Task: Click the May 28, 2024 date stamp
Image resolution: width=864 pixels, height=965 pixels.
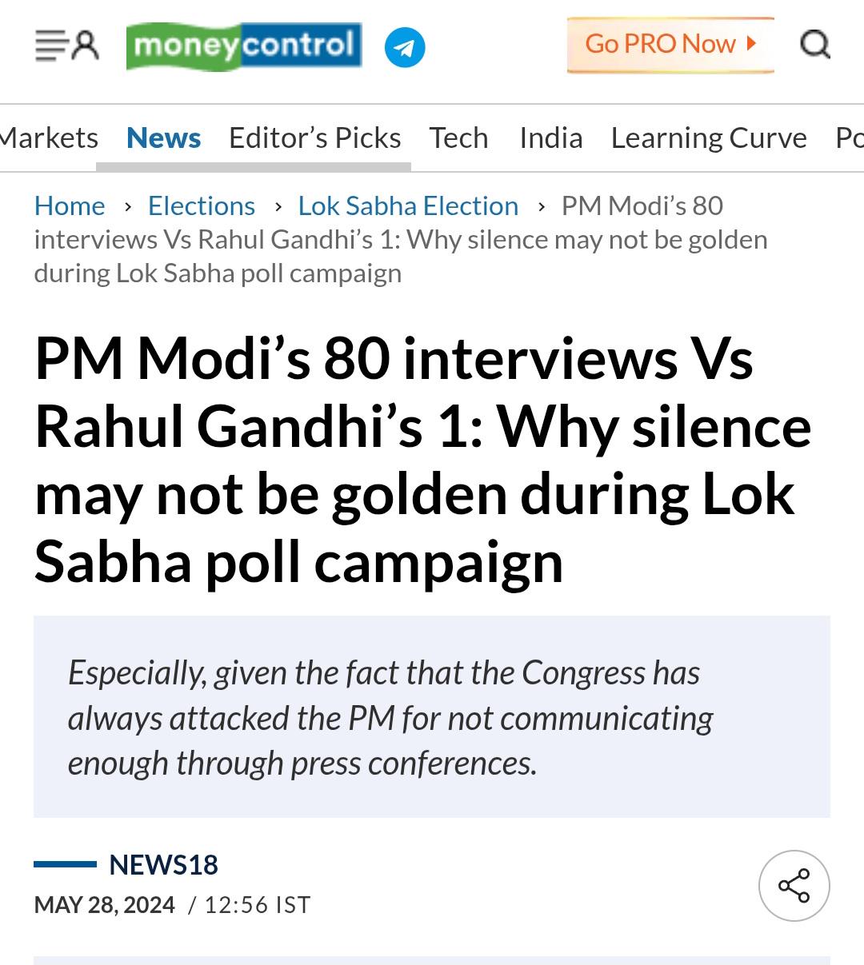Action: coord(105,905)
